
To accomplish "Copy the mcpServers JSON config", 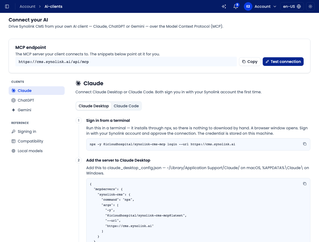I will coord(304,184).
